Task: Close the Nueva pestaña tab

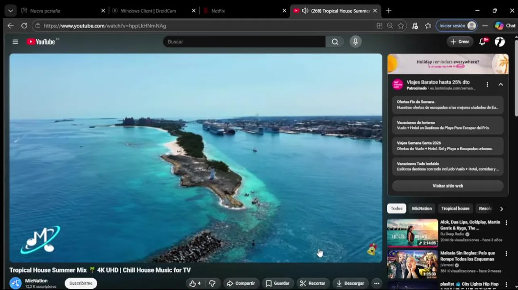Action: [103, 11]
